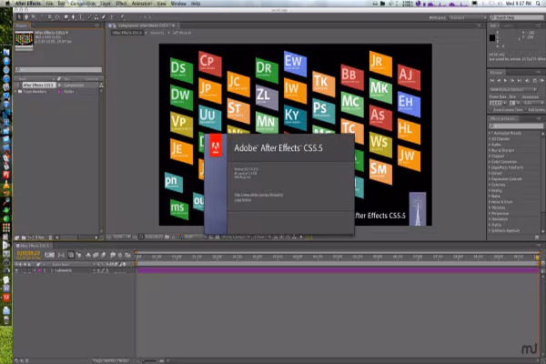Enable Motion Blur switch in timeline header
Screen dimensions: 546x364
point(104,255)
